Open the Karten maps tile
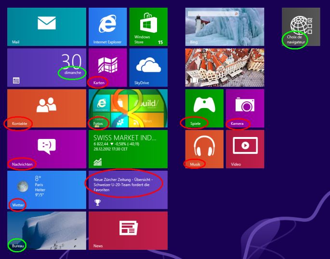330x259 pixels. tap(107, 68)
